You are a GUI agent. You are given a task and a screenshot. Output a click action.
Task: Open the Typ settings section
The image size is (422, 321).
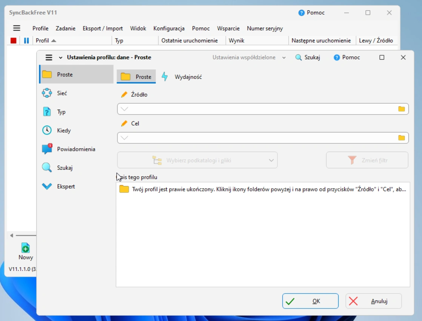pyautogui.click(x=76, y=112)
